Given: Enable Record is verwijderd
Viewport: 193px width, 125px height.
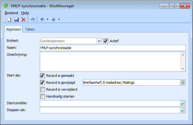Looking at the screenshot, I should [42, 89].
